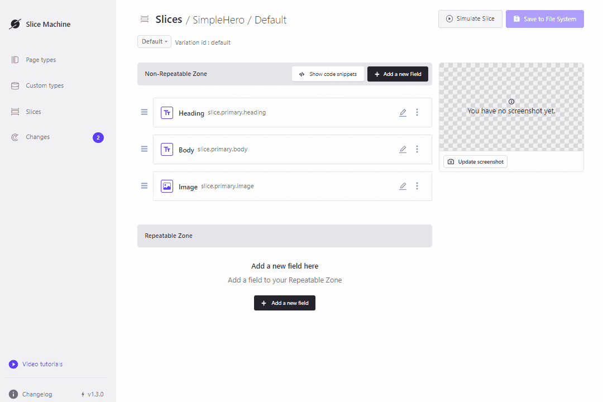Open the options menu for the Heading field
The image size is (603, 402).
[417, 112]
